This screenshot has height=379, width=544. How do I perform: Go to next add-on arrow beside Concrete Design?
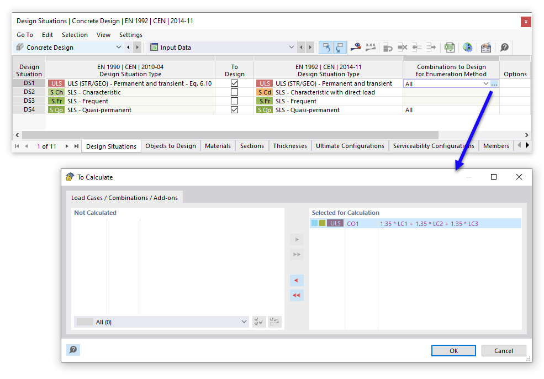click(x=138, y=47)
